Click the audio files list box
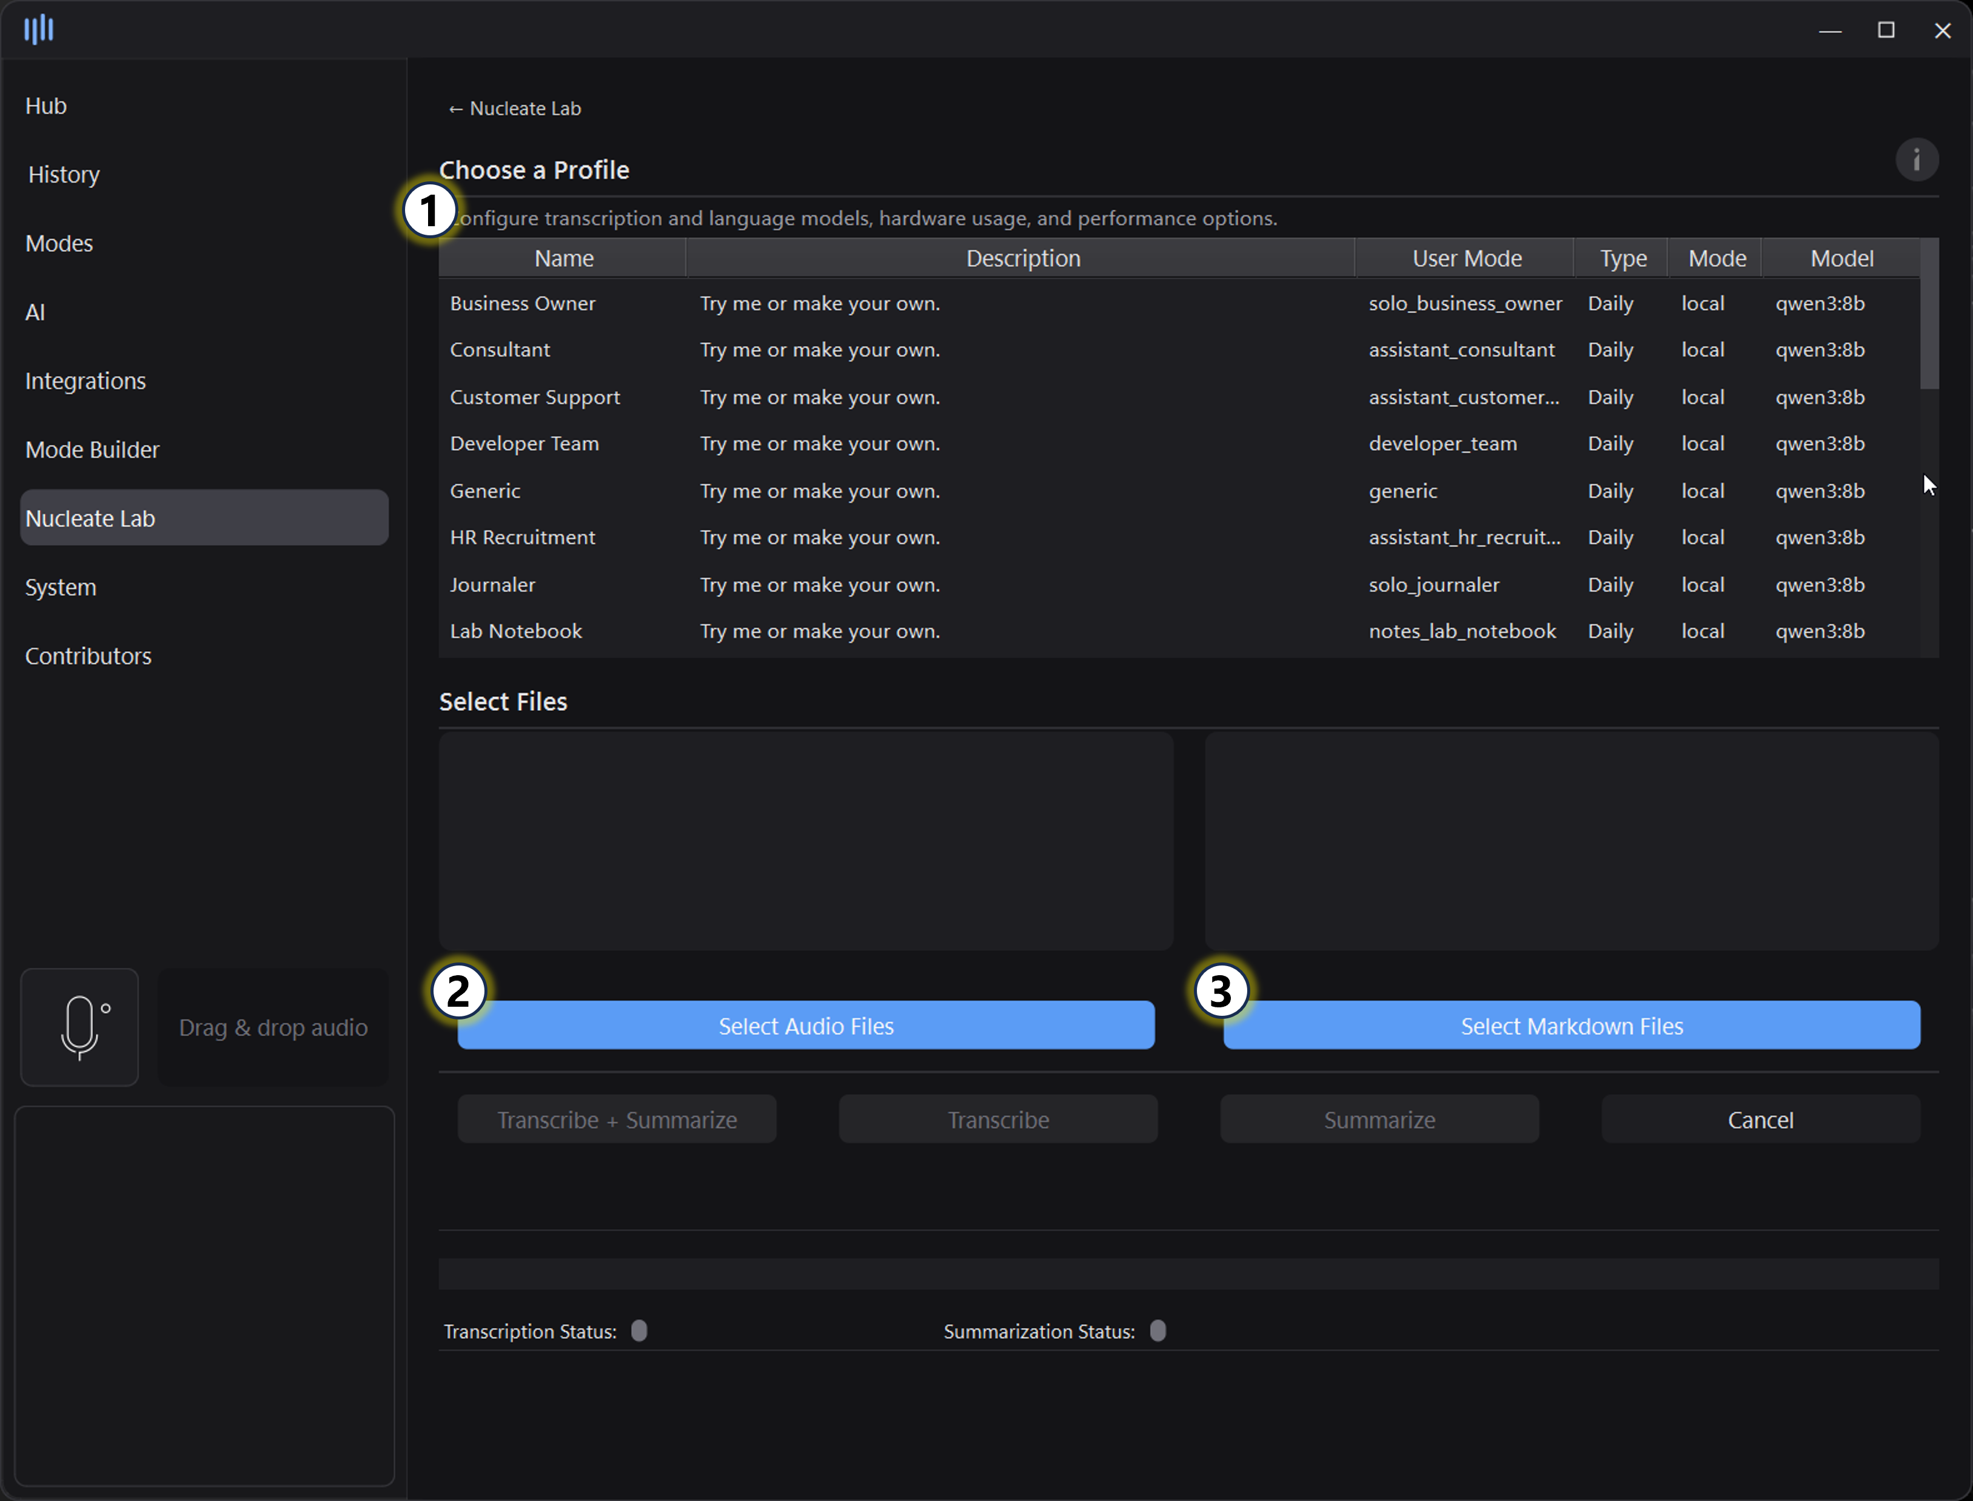This screenshot has width=1973, height=1501. tap(806, 841)
